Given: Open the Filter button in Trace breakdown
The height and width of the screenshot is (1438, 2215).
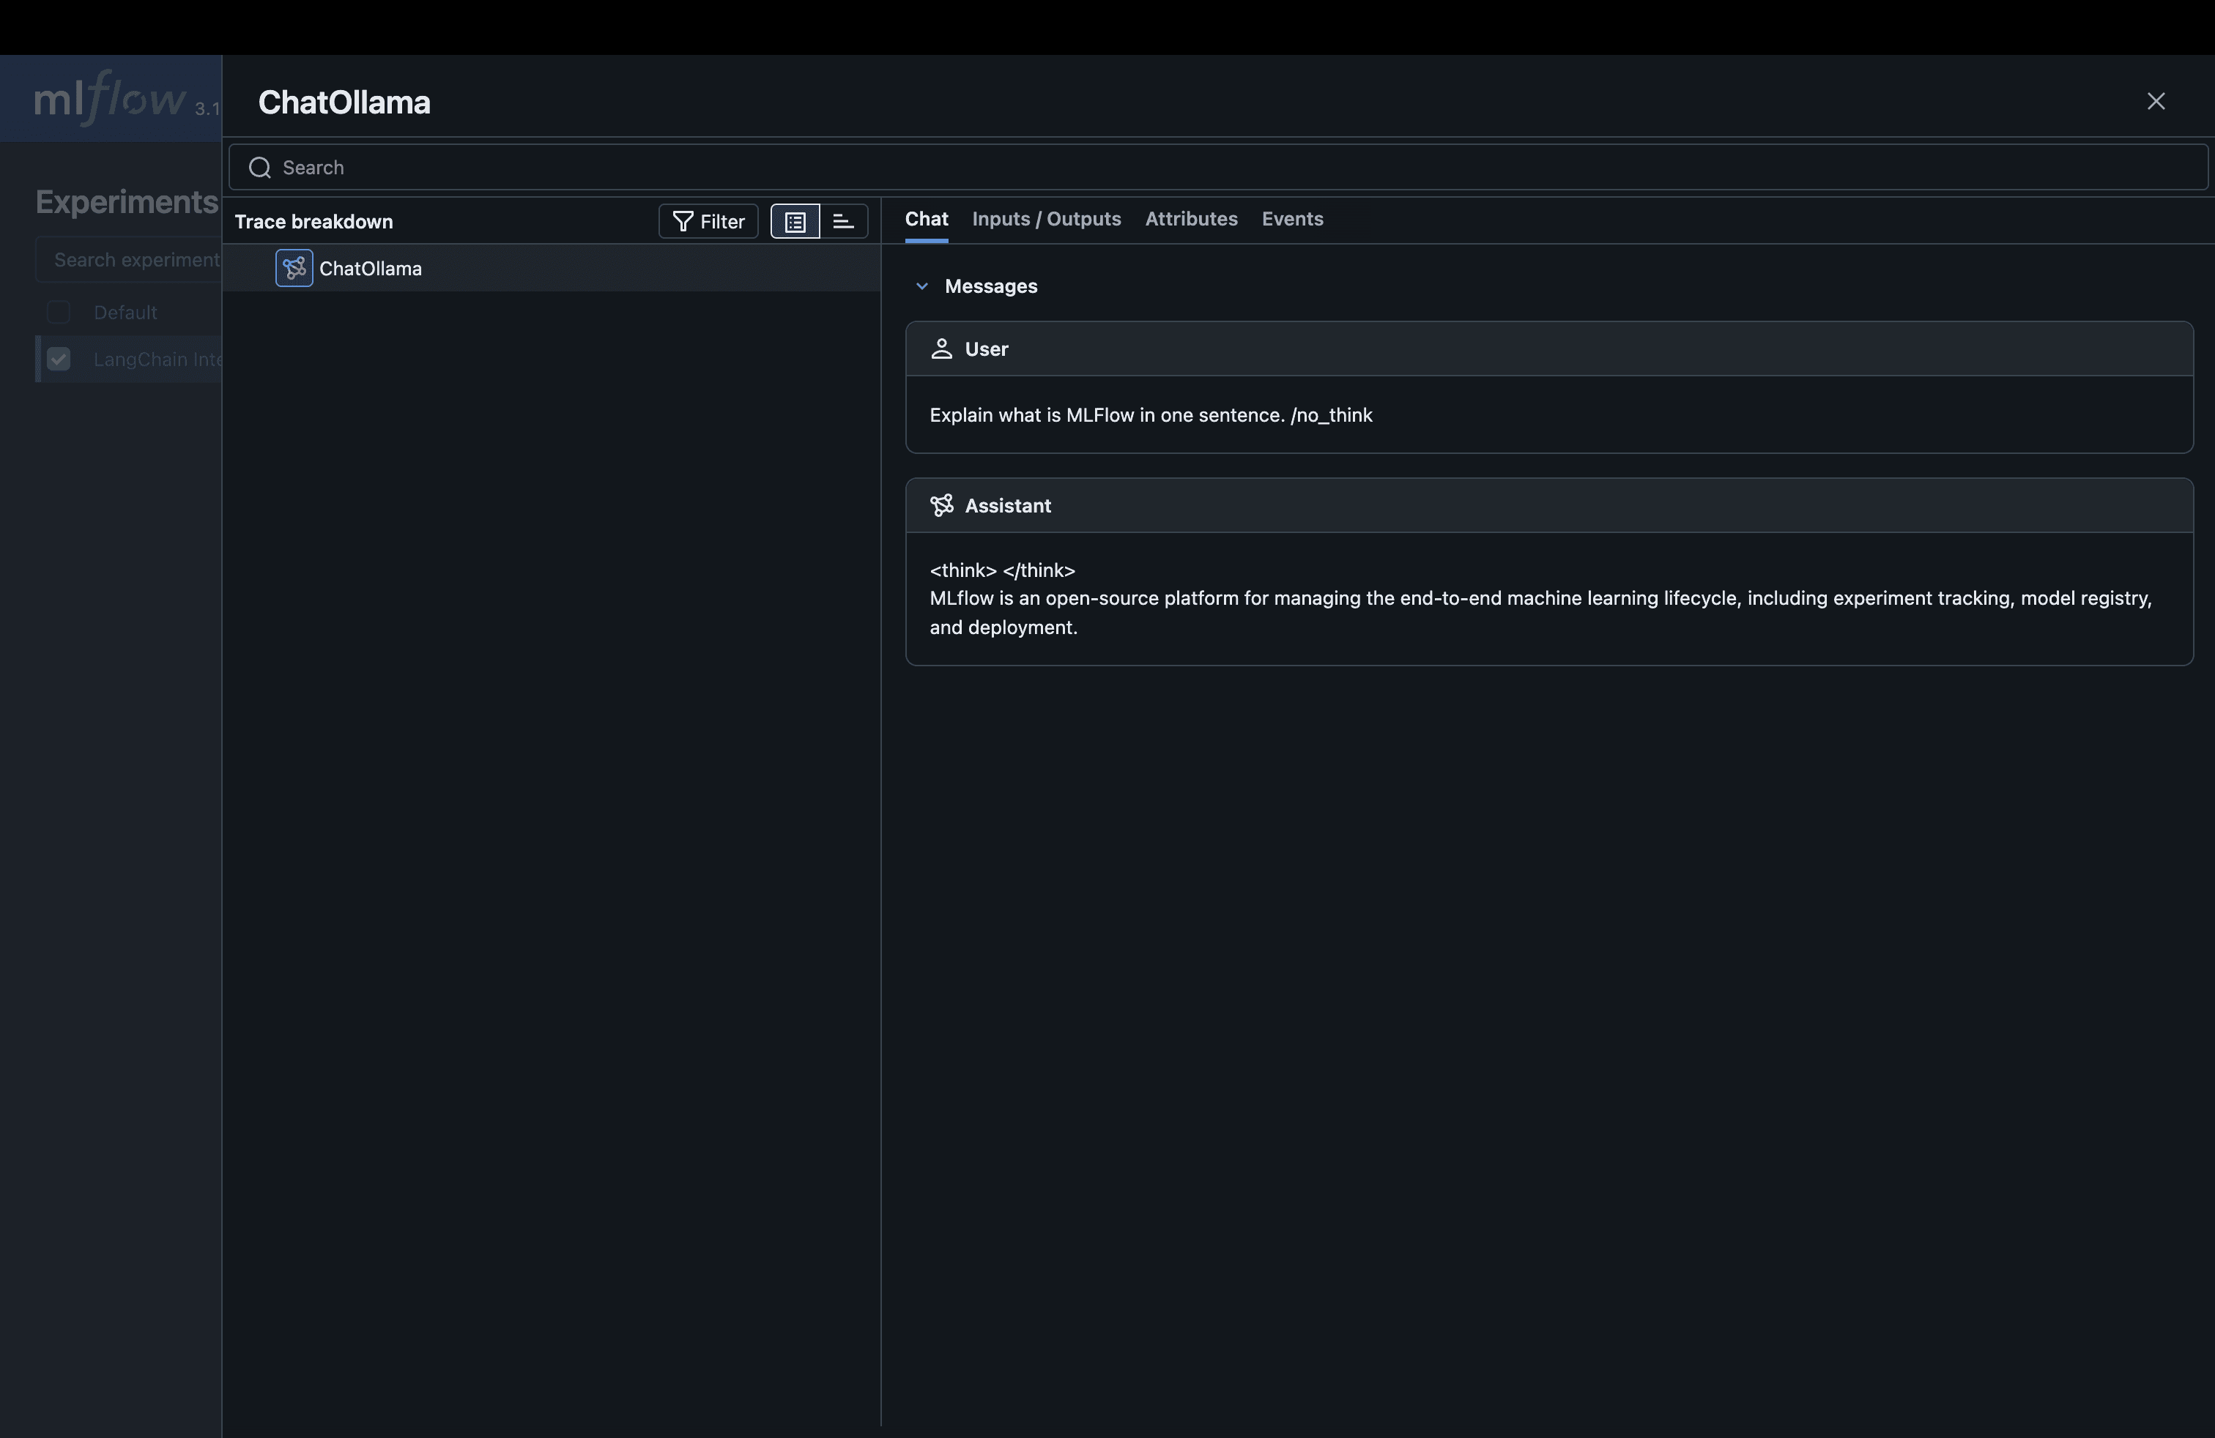Looking at the screenshot, I should tap(708, 221).
